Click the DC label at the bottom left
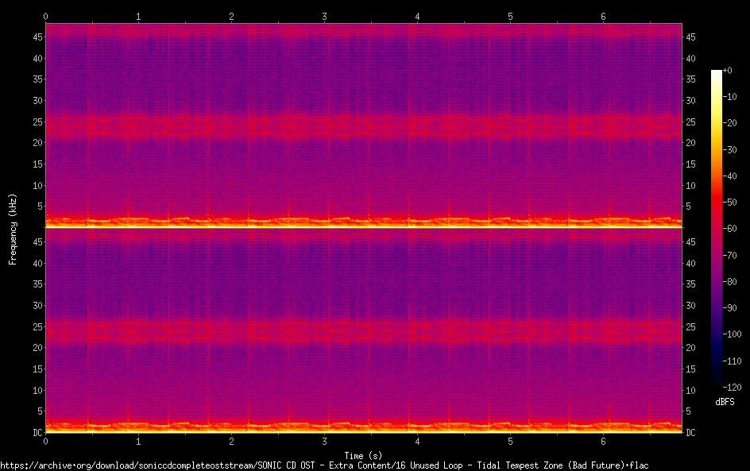The width and height of the screenshot is (750, 471). pyautogui.click(x=36, y=433)
